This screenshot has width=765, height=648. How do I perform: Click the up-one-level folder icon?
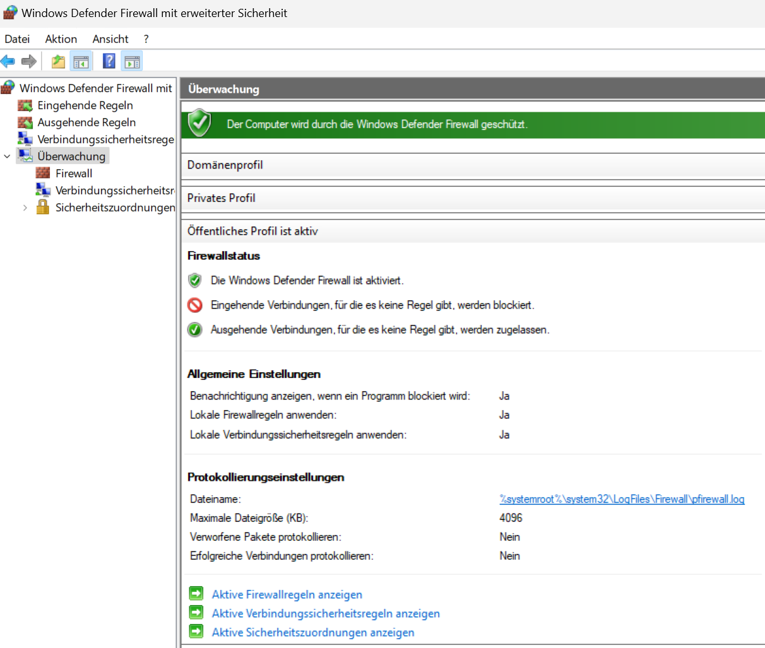coord(58,61)
